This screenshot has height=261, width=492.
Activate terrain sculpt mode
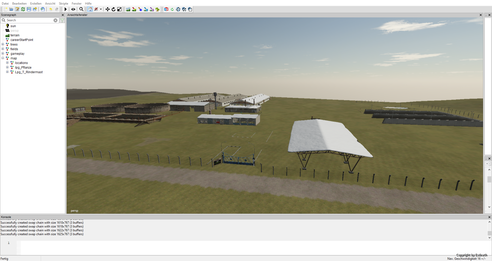click(x=128, y=9)
